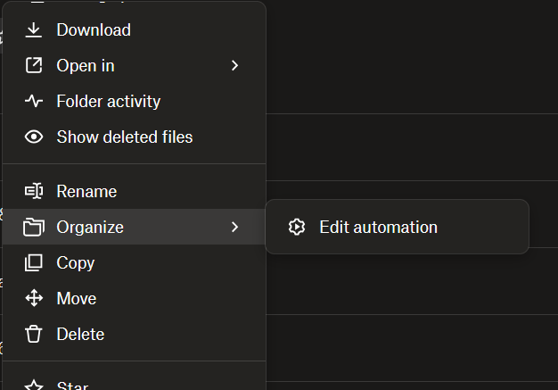
Task: Select the Download menu option
Action: (x=94, y=30)
